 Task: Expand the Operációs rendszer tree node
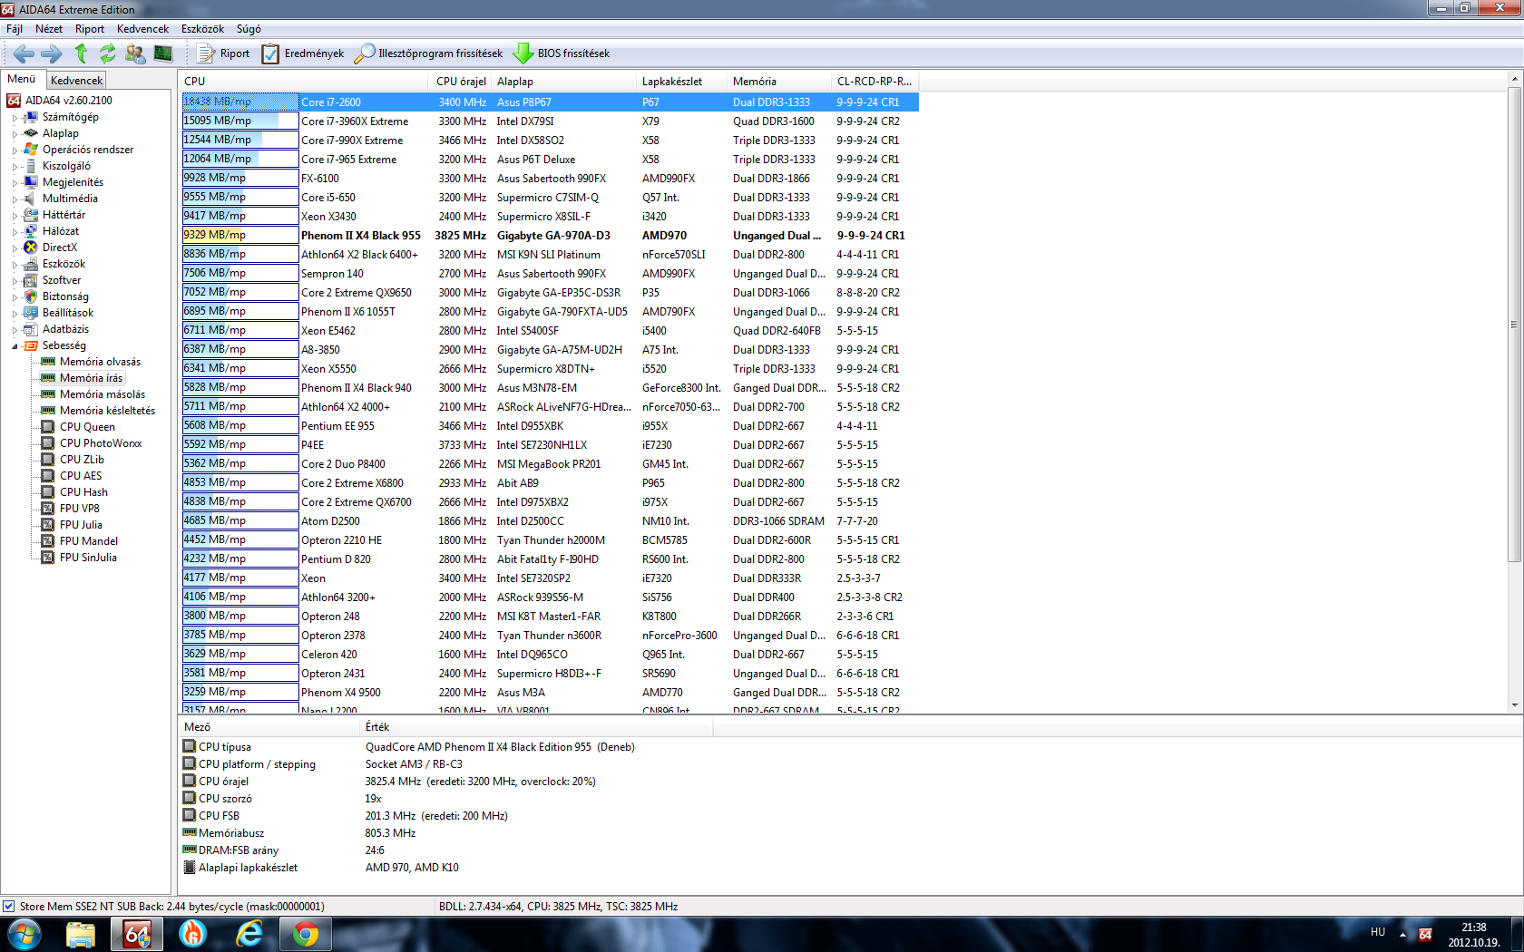[x=15, y=151]
